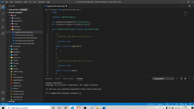Click Providers in breadcrumb path
Screen dimensions: 194x109
[x=53, y=10]
